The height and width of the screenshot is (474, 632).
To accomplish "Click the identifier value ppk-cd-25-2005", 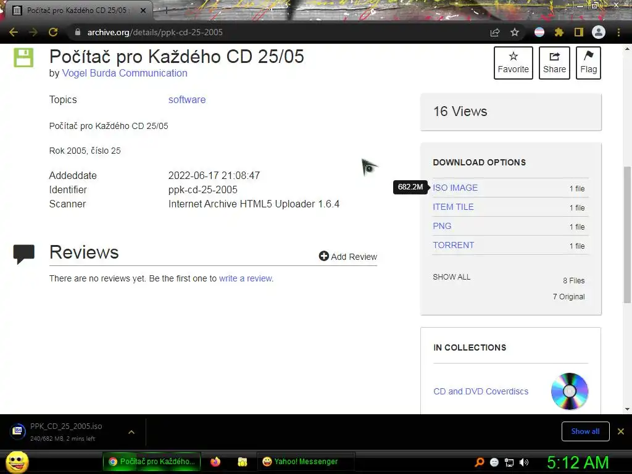I will pos(202,190).
